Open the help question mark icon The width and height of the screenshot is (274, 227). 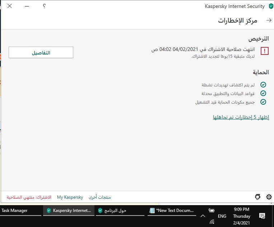pos(44,6)
